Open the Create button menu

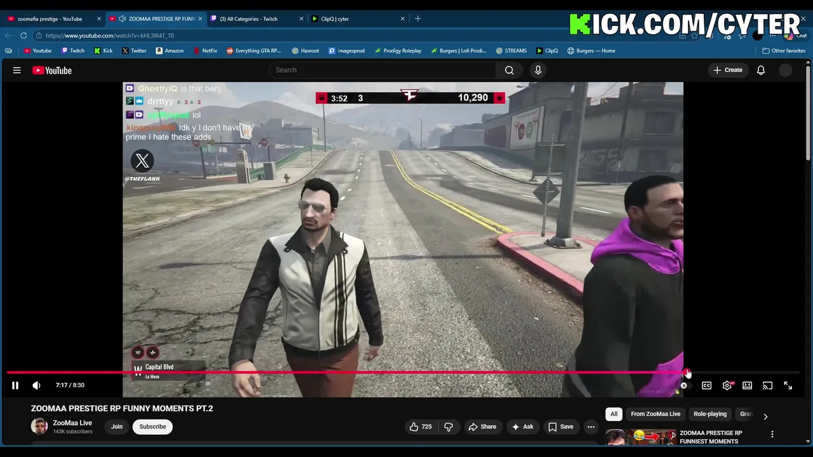tap(728, 70)
